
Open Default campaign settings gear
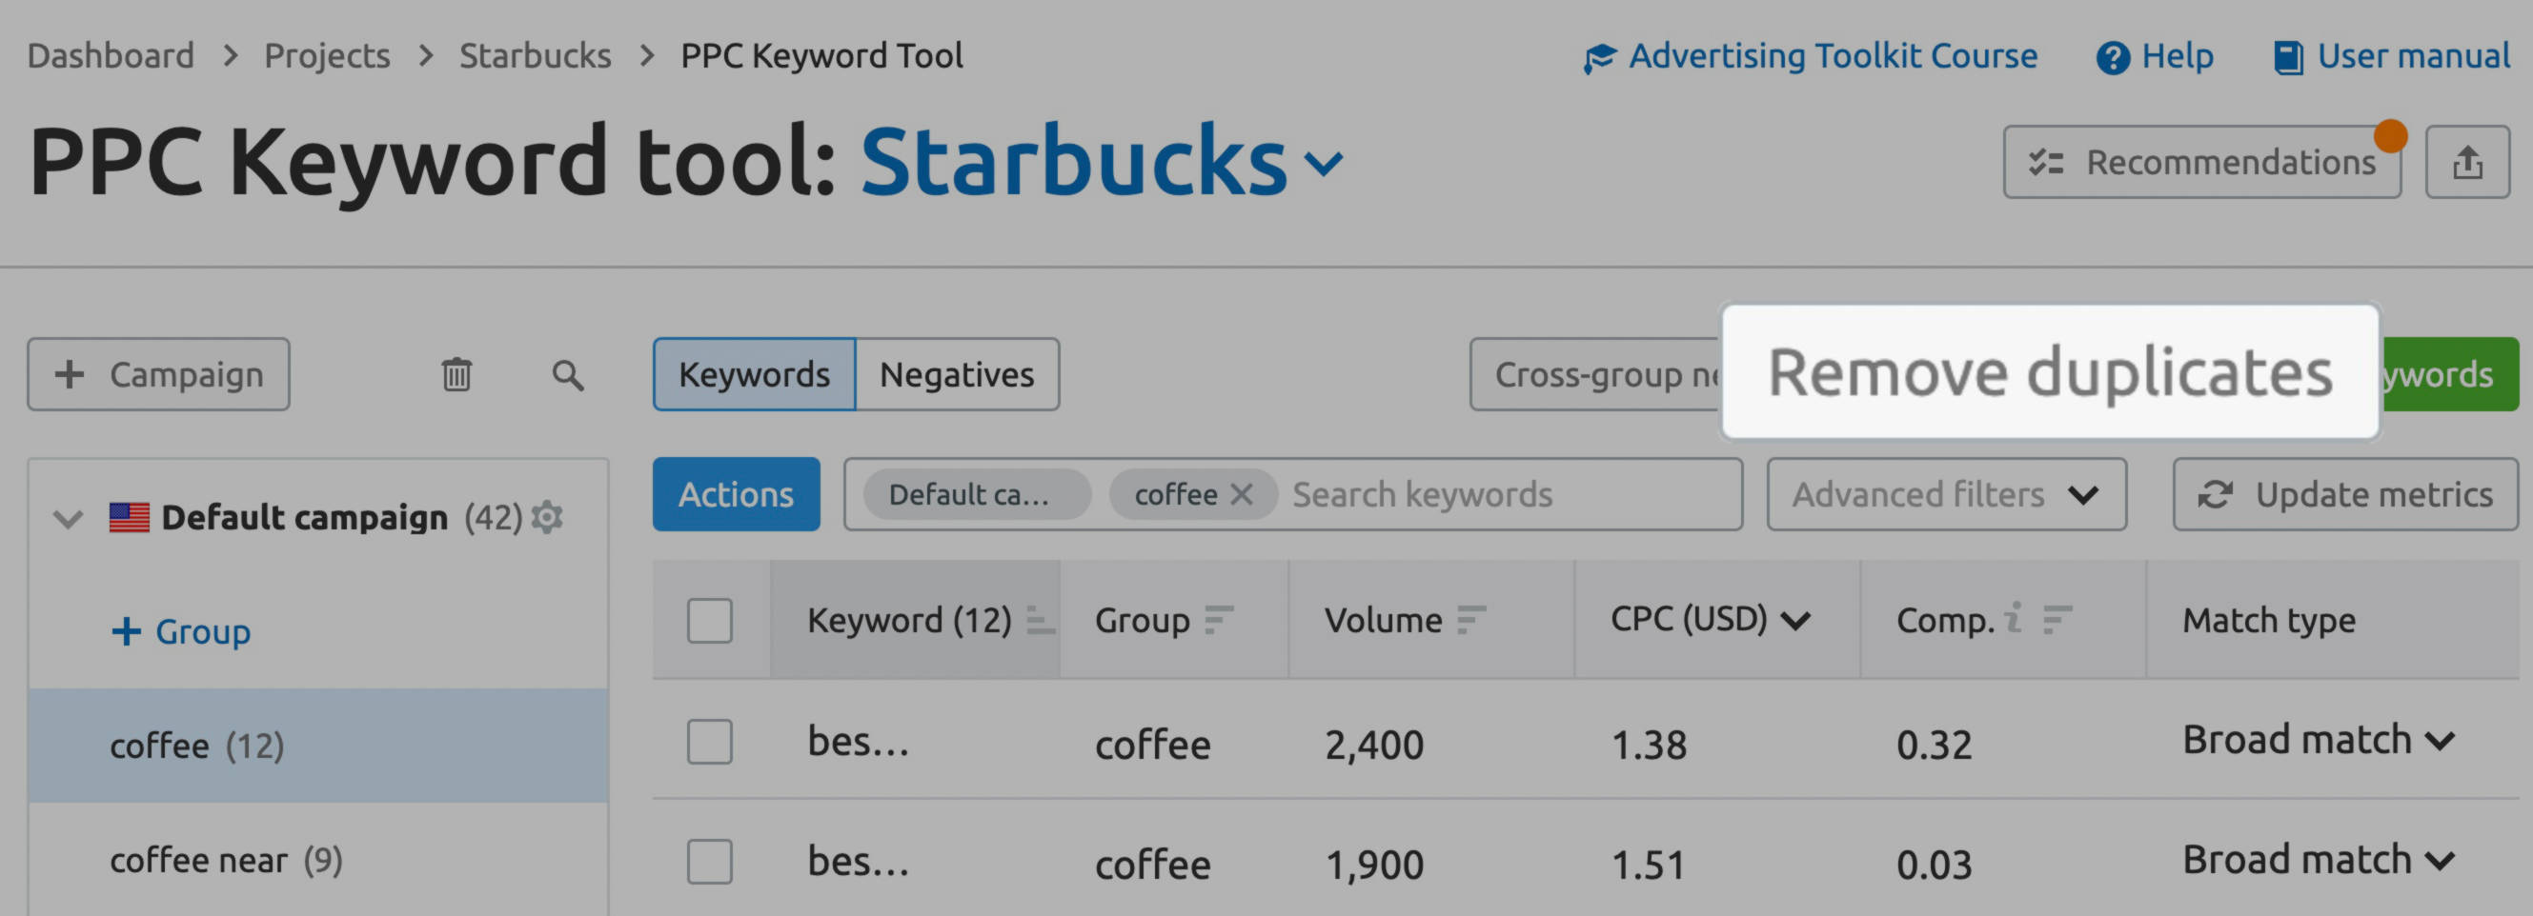tap(550, 516)
